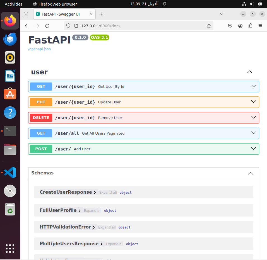Go forward with the browser forward arrow
This screenshot has width=267, height=260.
pos(37,26)
